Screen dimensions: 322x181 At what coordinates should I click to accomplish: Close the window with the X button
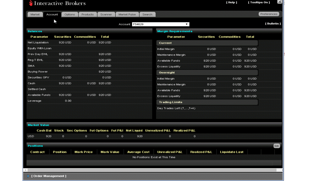point(279,2)
